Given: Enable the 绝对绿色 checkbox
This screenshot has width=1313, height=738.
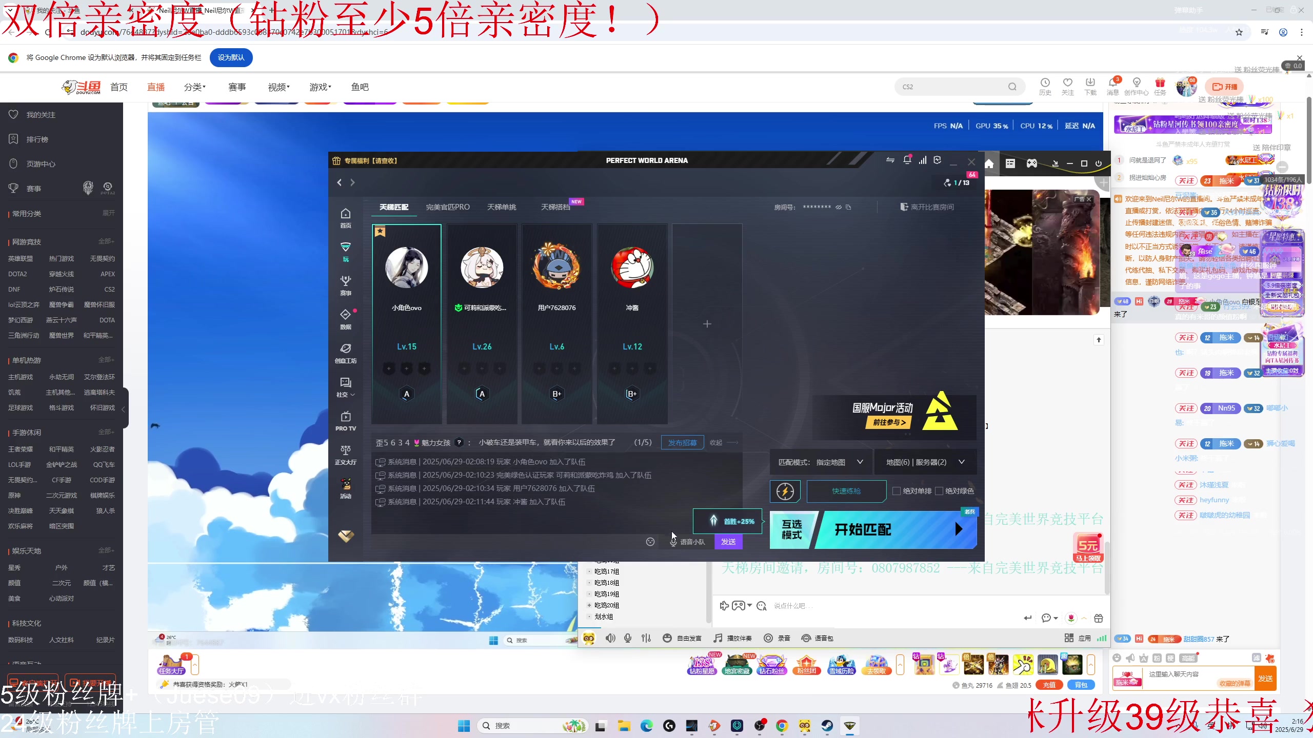Looking at the screenshot, I should click(939, 491).
